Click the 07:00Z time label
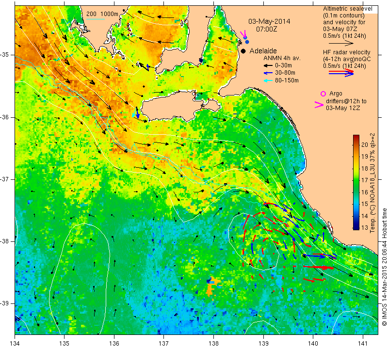The image size is (388, 349). (266, 29)
